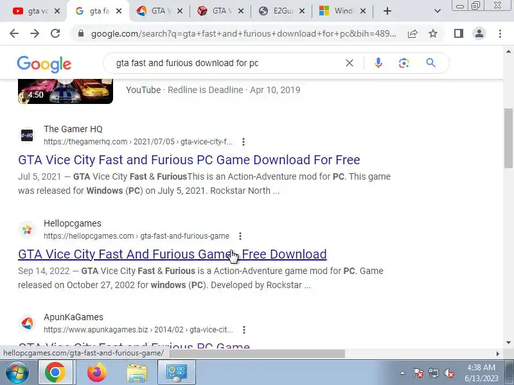The height and width of the screenshot is (385, 514).
Task: Click the scrollbar up arrow
Action: (508, 51)
